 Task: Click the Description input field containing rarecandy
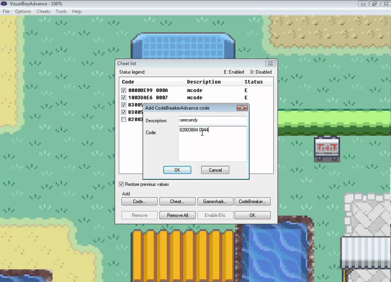click(x=212, y=120)
